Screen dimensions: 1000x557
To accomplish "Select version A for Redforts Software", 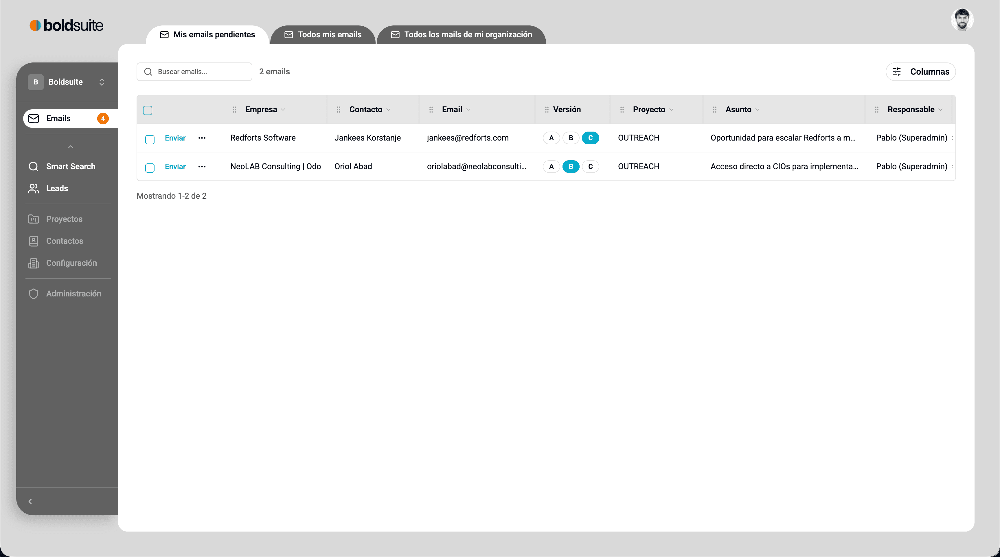I will [x=551, y=138].
